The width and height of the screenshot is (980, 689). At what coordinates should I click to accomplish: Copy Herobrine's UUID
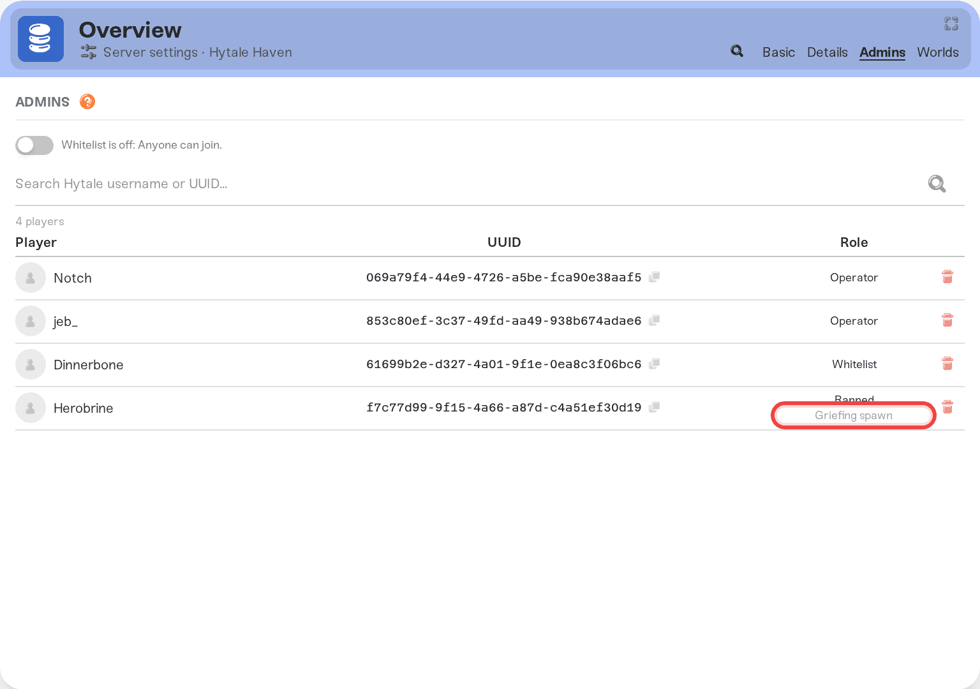coord(654,407)
